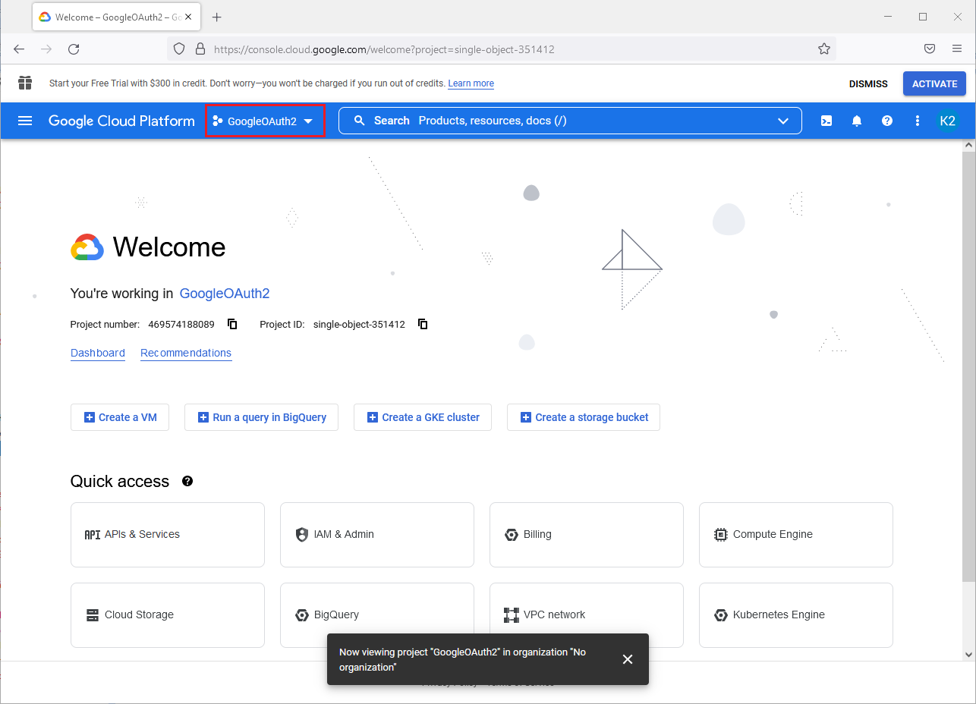The height and width of the screenshot is (704, 976).
Task: Select the project number 469574188089
Action: coord(181,325)
